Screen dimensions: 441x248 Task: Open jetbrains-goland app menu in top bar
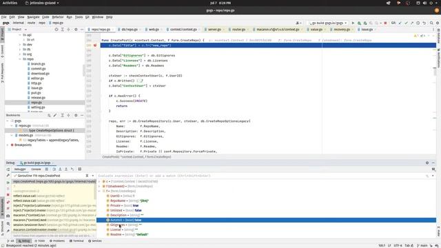tap(42, 3)
